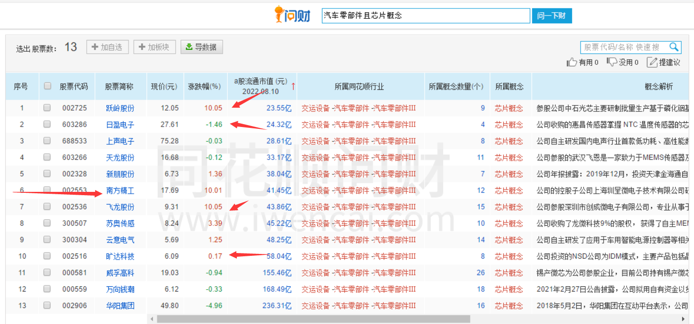Check the box for stock 688533
694x324 pixels.
point(47,141)
